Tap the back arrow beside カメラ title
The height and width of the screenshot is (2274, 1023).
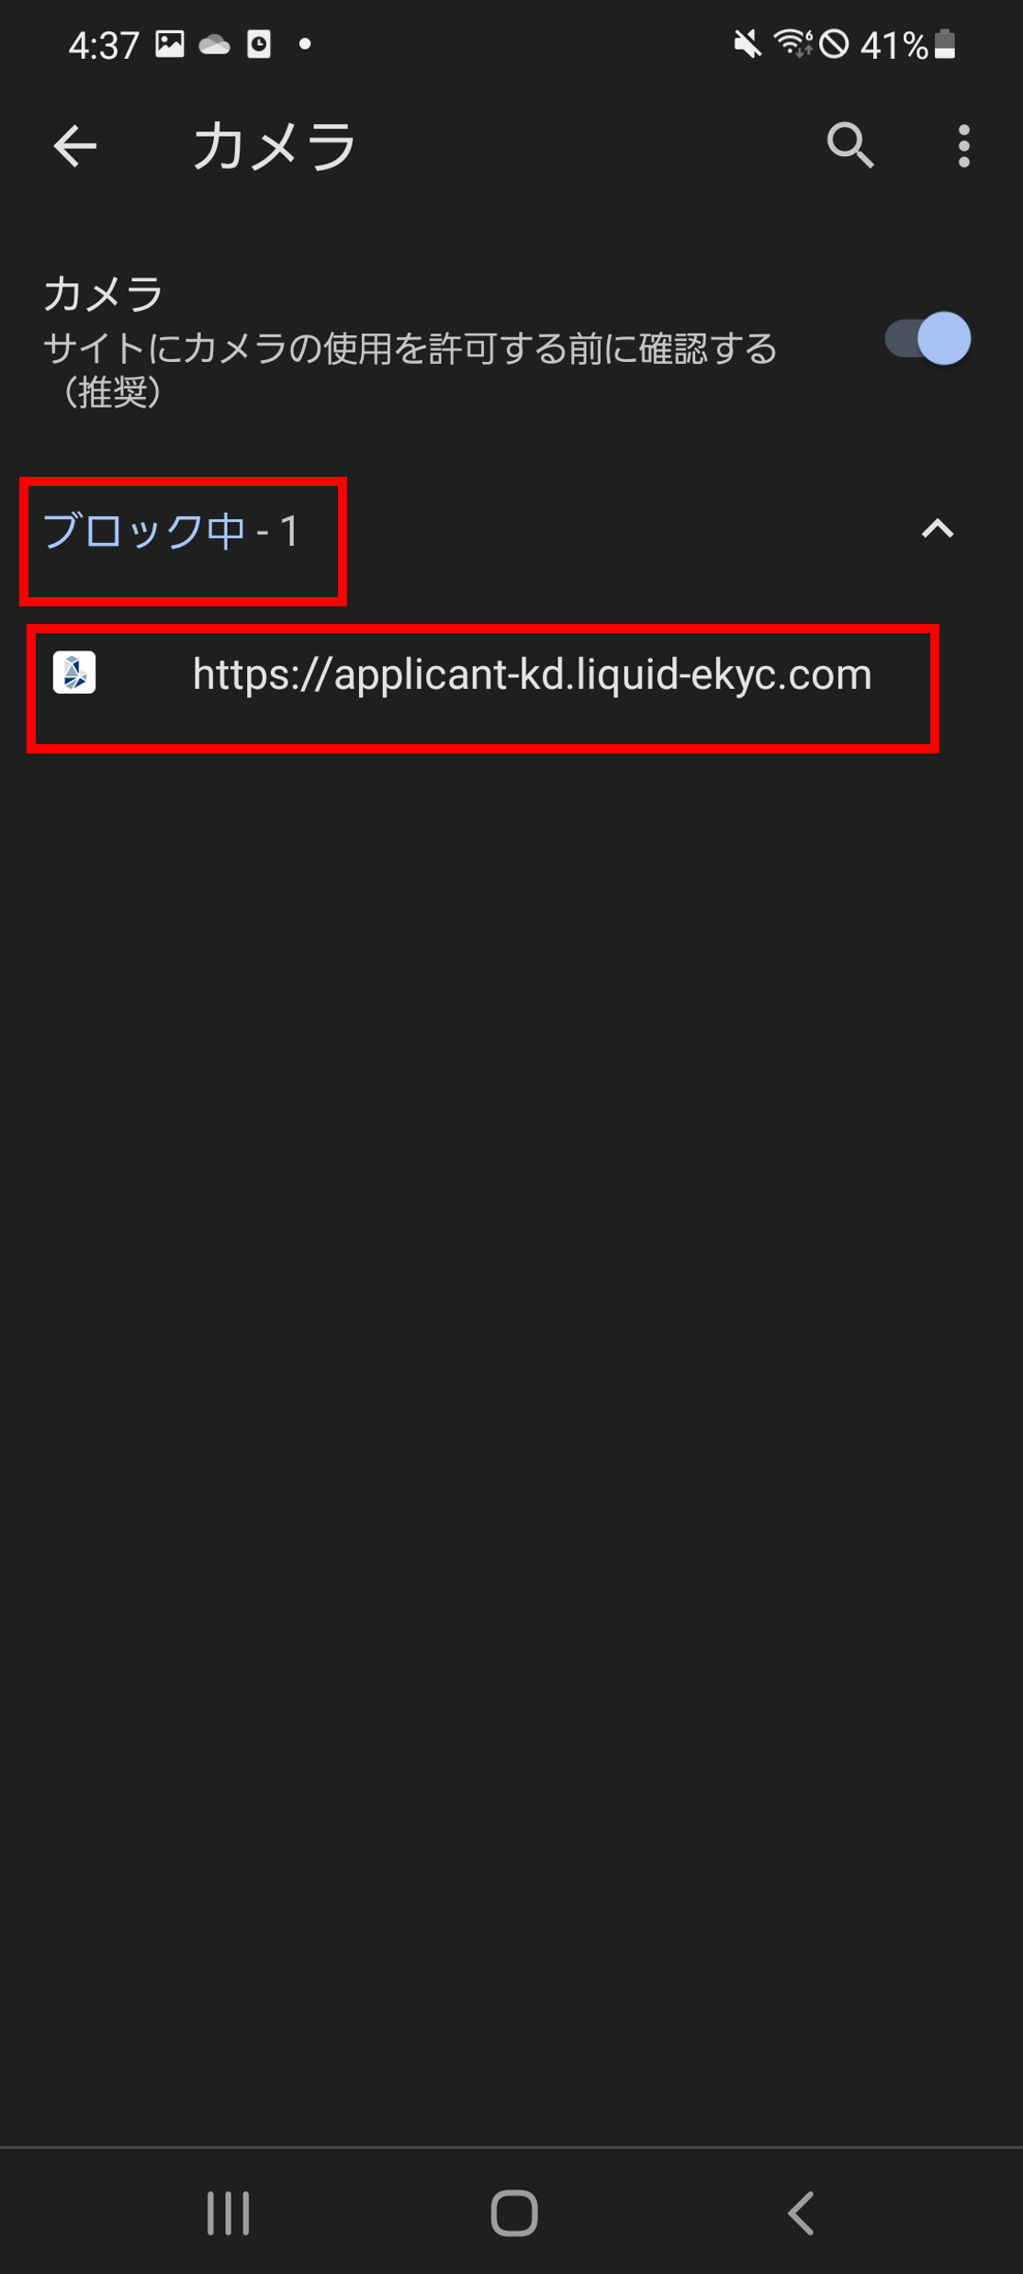[x=75, y=146]
